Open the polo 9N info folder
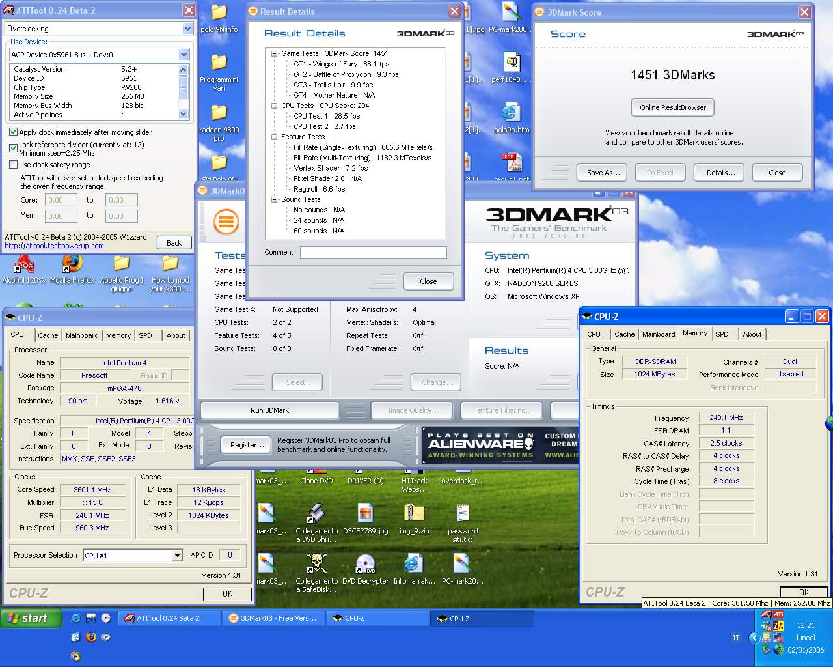This screenshot has width=833, height=667. click(x=219, y=19)
